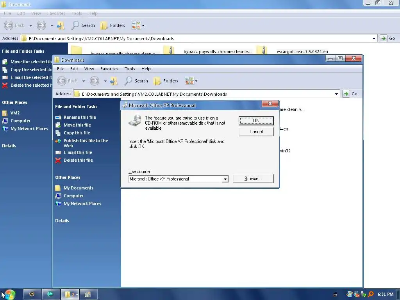Image resolution: width=400 pixels, height=300 pixels.
Task: Open Tools menu in front Downloads window
Action: click(130, 69)
